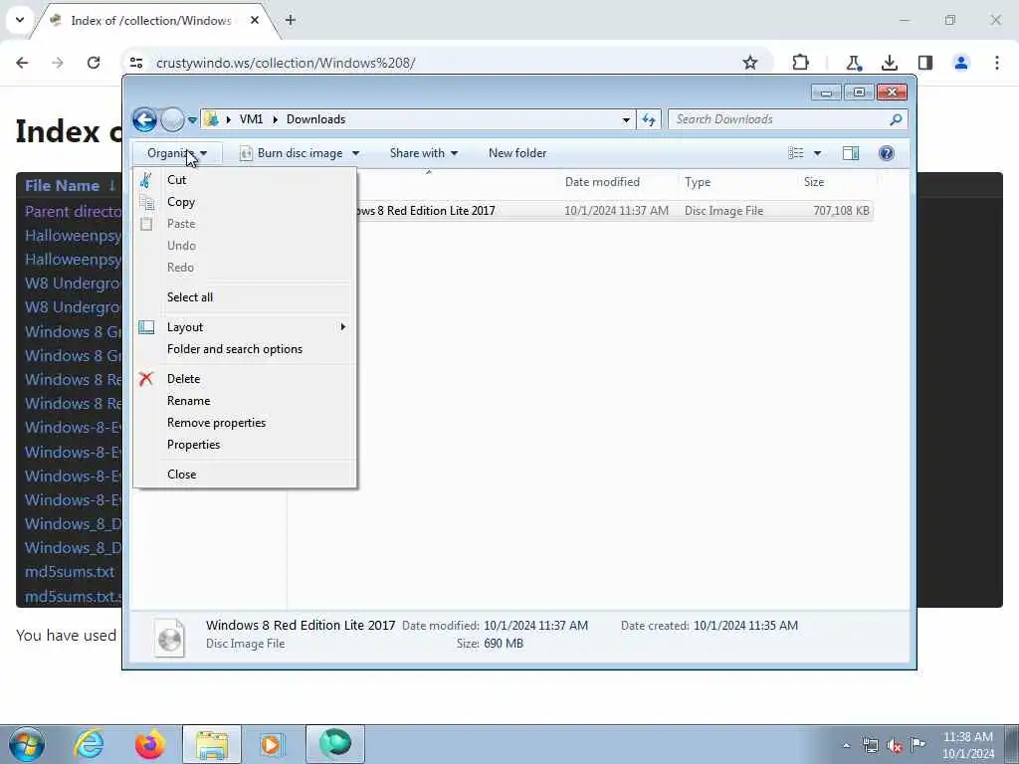The height and width of the screenshot is (764, 1019).
Task: Open recent locations dropdown beside navigation arrows
Action: pos(192,120)
